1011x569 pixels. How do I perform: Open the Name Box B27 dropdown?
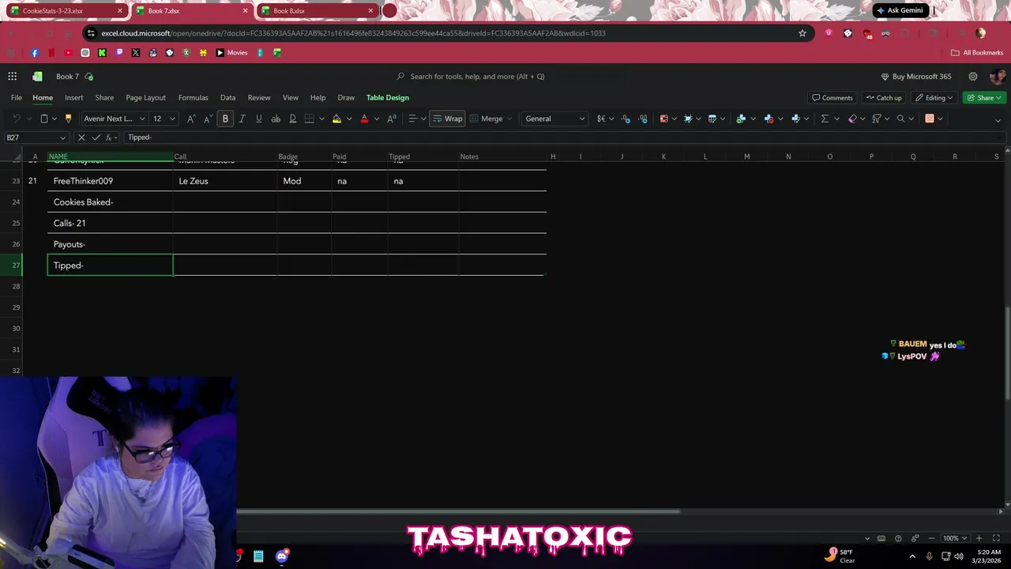click(x=62, y=138)
